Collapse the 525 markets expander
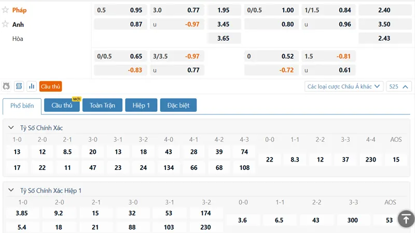Viewport: 415px width, 233px height. [399, 86]
